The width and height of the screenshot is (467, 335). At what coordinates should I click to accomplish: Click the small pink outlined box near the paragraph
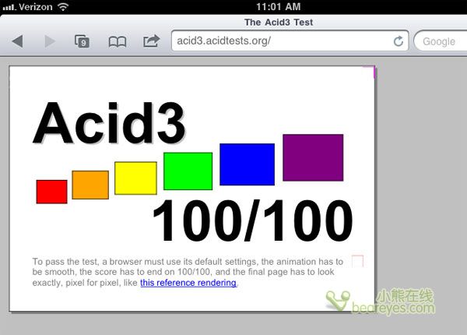click(357, 261)
